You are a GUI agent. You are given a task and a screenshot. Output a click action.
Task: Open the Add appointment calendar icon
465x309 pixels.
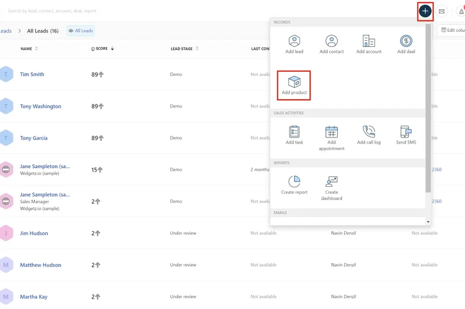[331, 132]
